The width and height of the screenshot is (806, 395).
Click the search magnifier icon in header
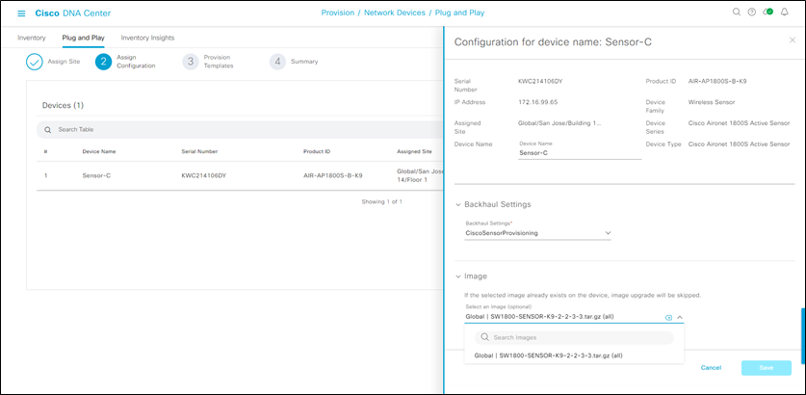pos(736,13)
